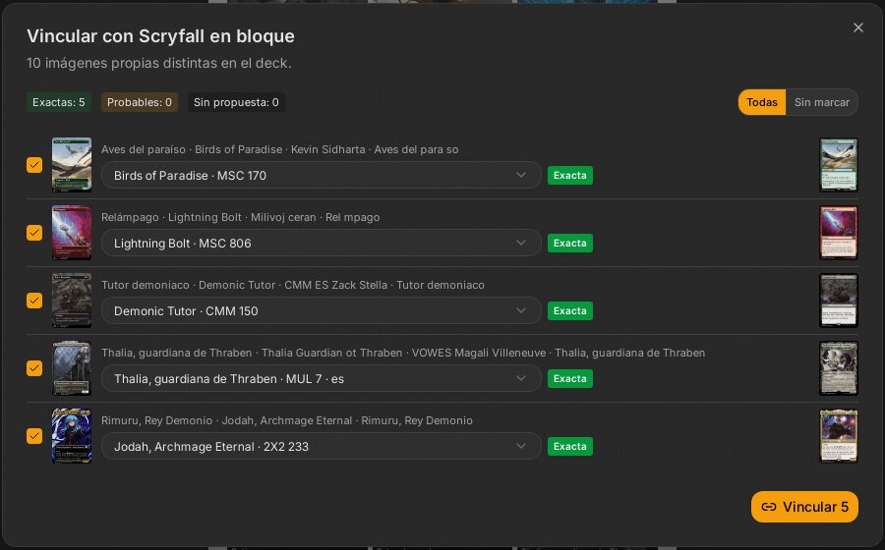Click the custom Relámpago card thumbnail

[72, 233]
